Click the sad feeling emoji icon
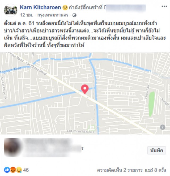This screenshot has width=170, height=176. pyautogui.click(x=65, y=8)
